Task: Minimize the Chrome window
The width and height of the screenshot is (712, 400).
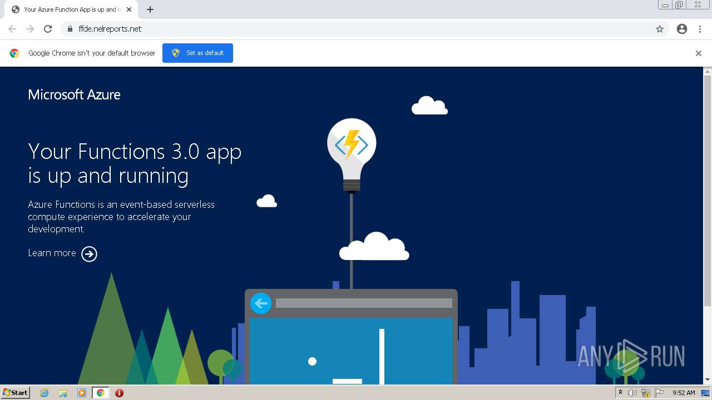Action: (x=665, y=5)
